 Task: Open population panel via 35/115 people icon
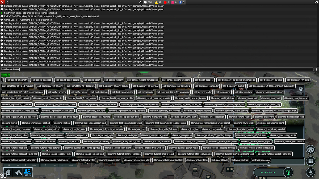tap(27, 172)
